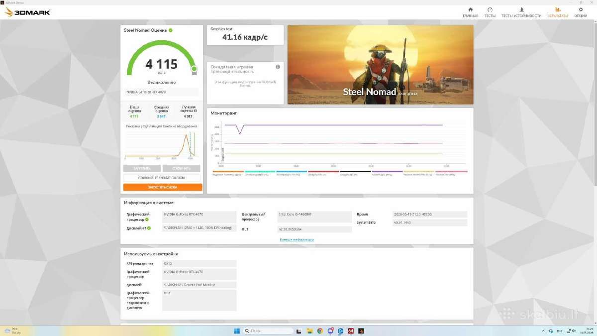Select the РЕЗУЛЬТАТЫ tab
Screen dimensions: 597x336
(x=558, y=12)
